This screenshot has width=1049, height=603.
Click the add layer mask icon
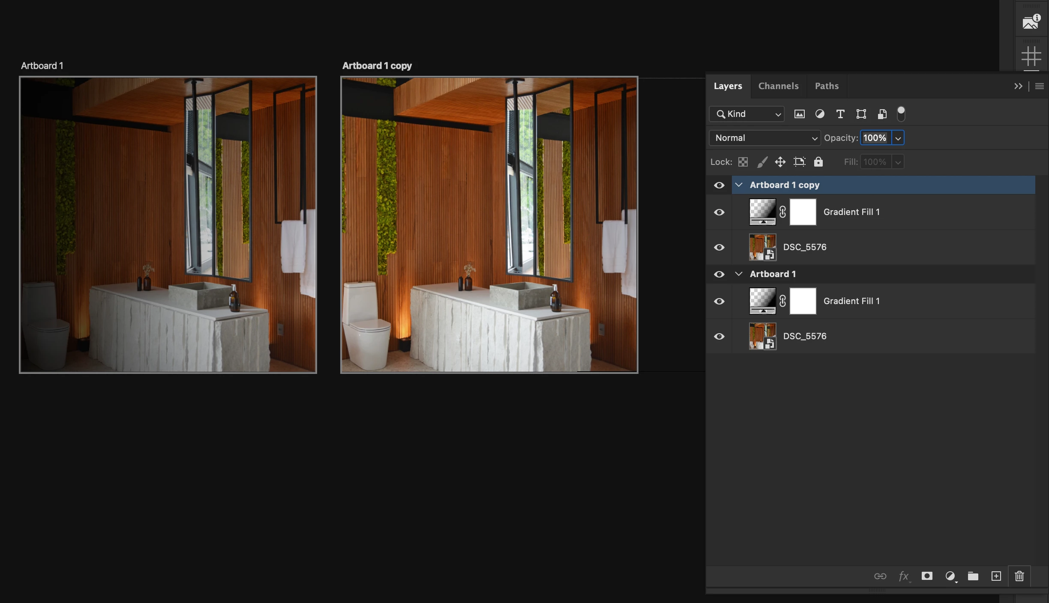(x=927, y=576)
